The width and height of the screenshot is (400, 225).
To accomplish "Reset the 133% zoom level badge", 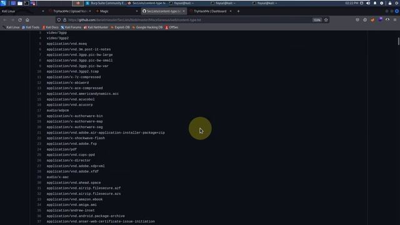I will (x=317, y=20).
